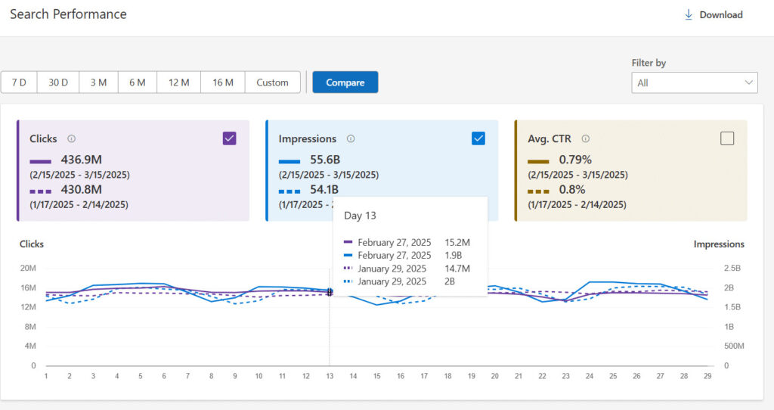
Task: Click the Download link text
Action: 721,14
